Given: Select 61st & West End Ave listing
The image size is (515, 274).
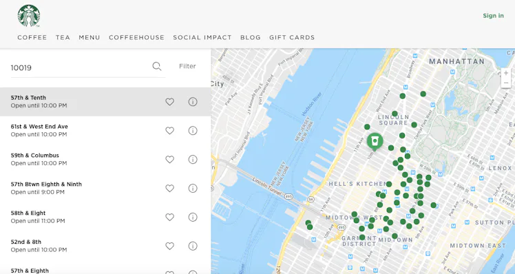Looking at the screenshot, I should tap(105, 130).
